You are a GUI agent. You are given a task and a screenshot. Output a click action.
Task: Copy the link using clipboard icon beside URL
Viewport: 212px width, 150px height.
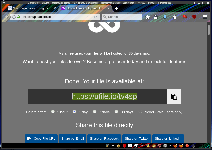click(174, 97)
